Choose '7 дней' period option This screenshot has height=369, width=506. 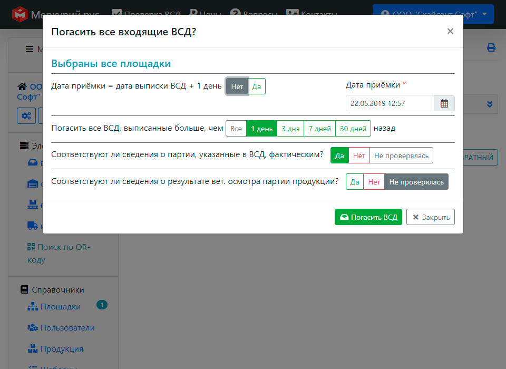click(319, 129)
